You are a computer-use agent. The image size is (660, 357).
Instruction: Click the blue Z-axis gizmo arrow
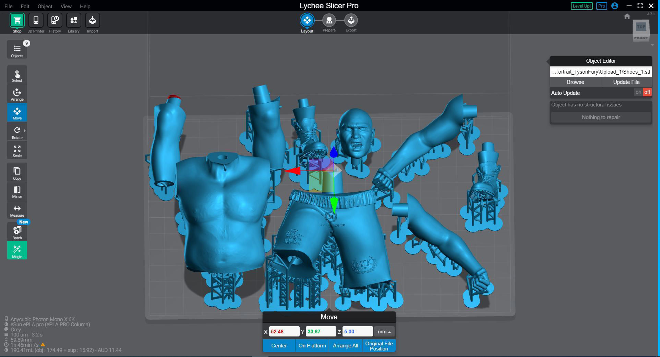pyautogui.click(x=334, y=152)
